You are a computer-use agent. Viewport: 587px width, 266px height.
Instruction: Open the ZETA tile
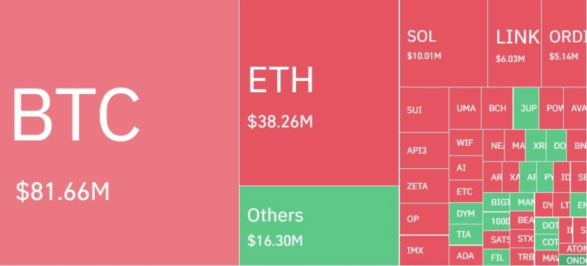point(424,186)
